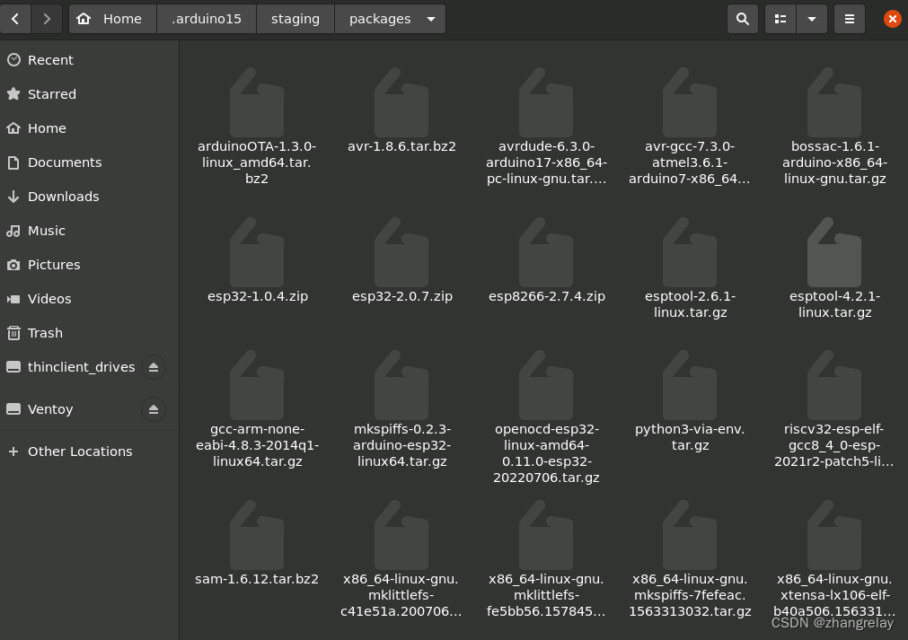
Task: Click the esp8266-2.7.4.zip file name
Action: click(x=547, y=296)
